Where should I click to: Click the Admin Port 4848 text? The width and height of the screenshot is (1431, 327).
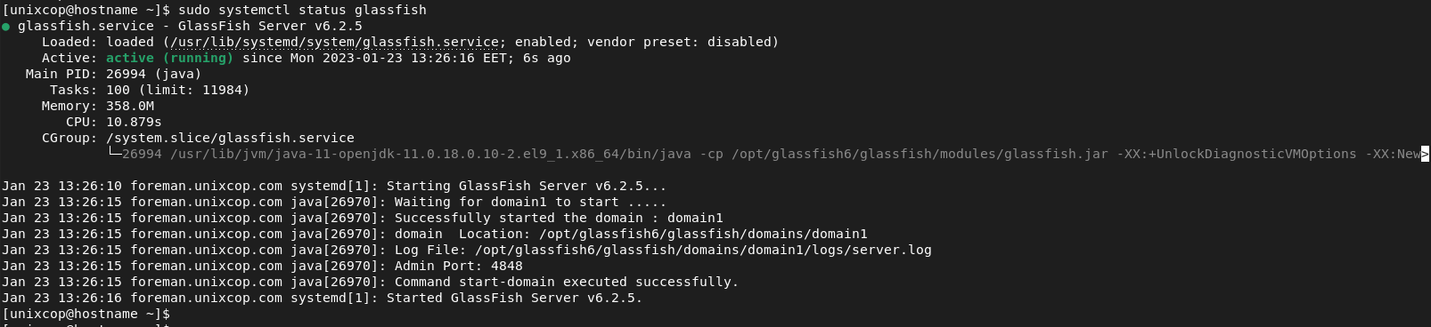point(459,266)
